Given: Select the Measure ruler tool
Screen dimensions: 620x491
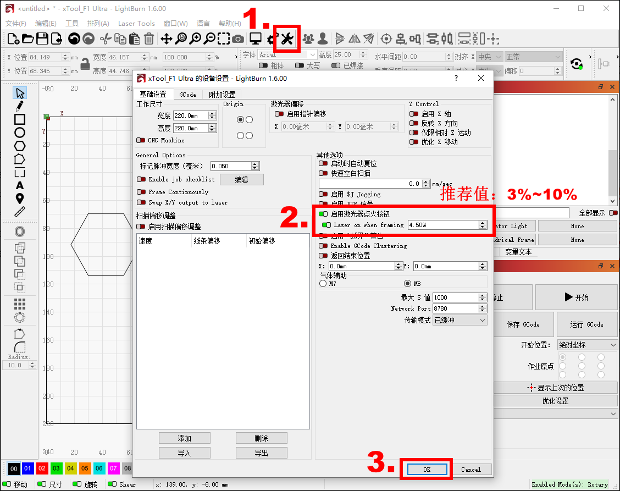Looking at the screenshot, I should coord(20,212).
